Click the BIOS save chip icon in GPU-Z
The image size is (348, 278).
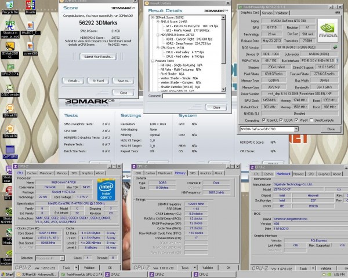coord(335,47)
